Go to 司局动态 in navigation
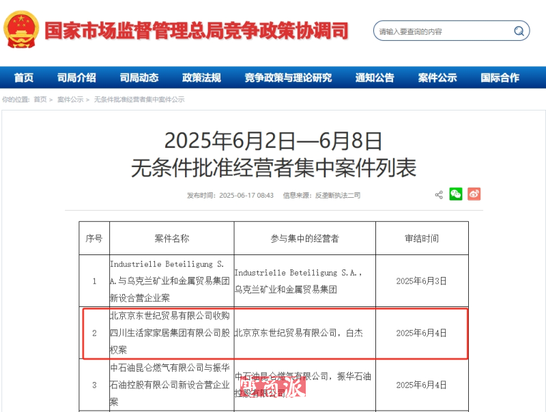546x412 pixels. pos(139,78)
